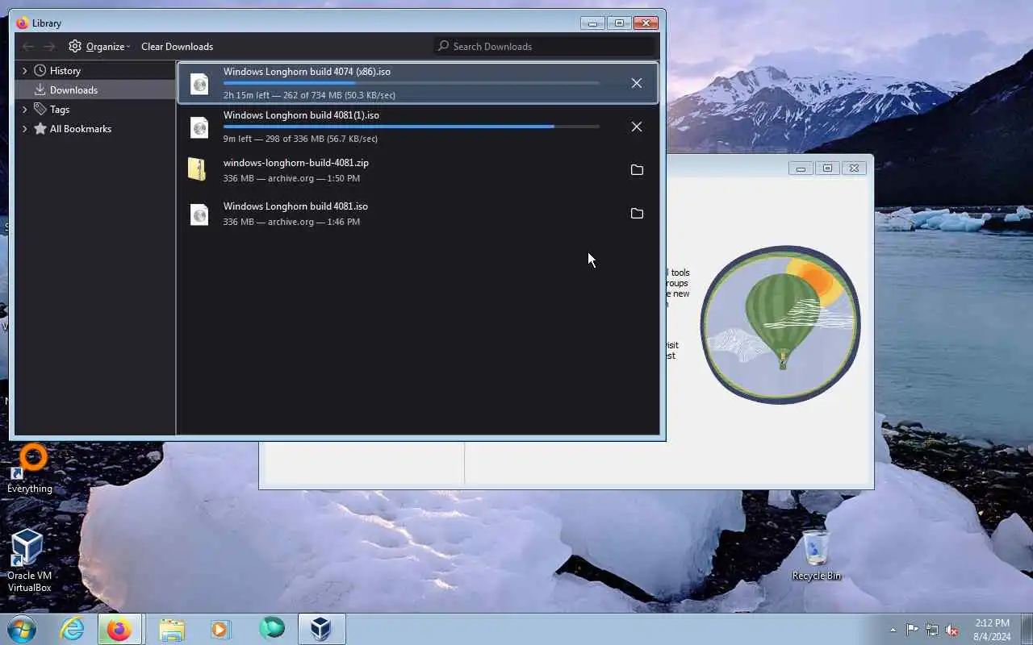Open the Recycle Bin on desktop
Screen dimensions: 1033x645
(816, 555)
